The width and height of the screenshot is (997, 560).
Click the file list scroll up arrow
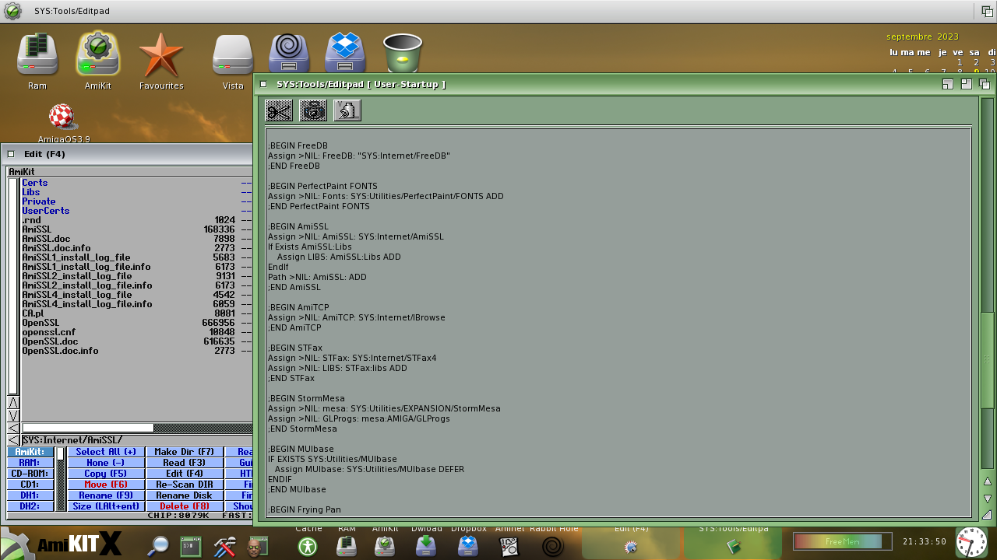[13, 403]
